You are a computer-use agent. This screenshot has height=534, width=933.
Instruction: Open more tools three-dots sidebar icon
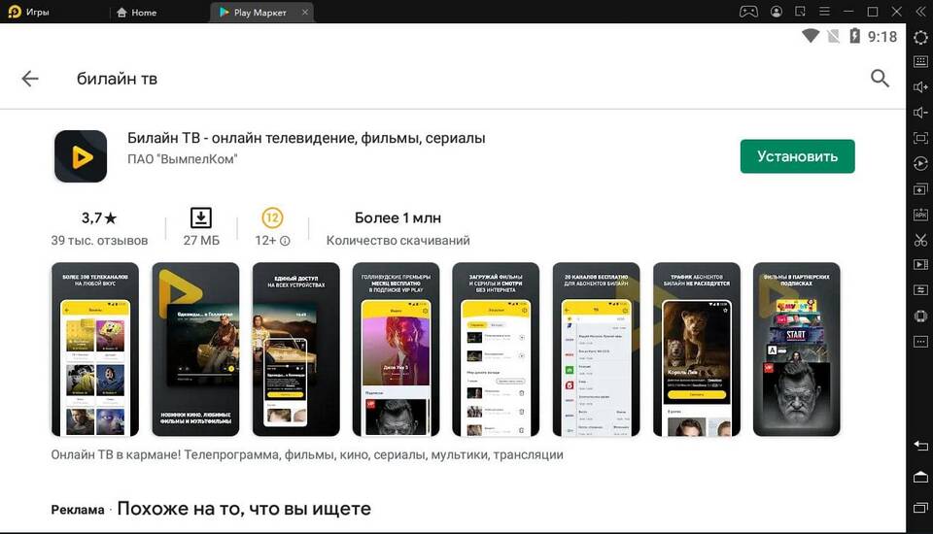pos(920,342)
